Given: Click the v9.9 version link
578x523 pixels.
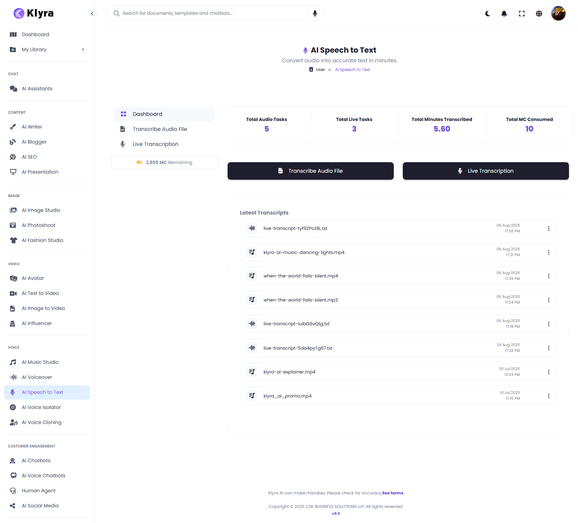Looking at the screenshot, I should (336, 513).
